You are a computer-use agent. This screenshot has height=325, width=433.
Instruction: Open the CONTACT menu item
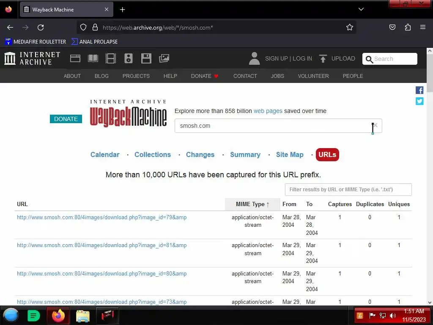[x=245, y=76]
